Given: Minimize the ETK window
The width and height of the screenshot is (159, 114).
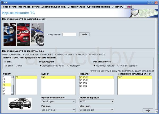Looking at the screenshot, I should coord(149,3).
